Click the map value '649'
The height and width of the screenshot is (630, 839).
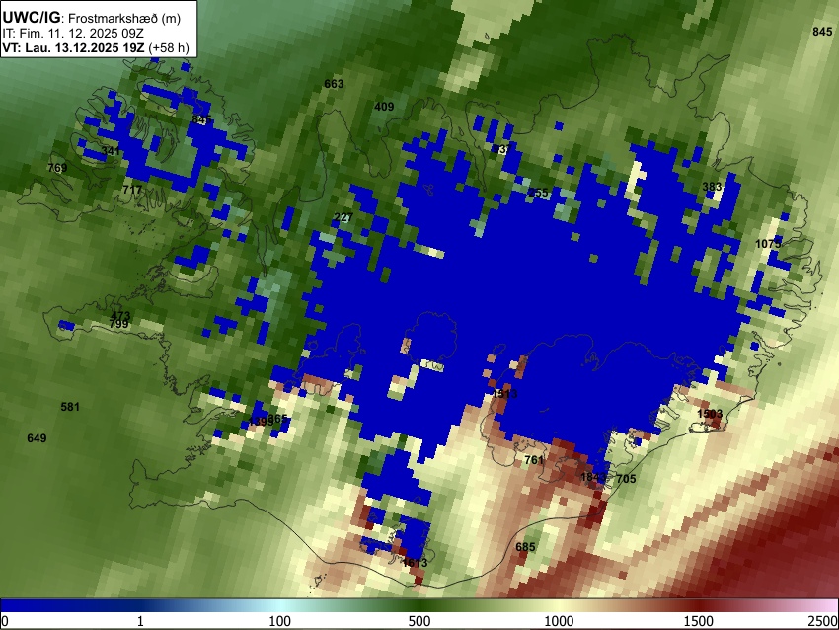click(37, 438)
